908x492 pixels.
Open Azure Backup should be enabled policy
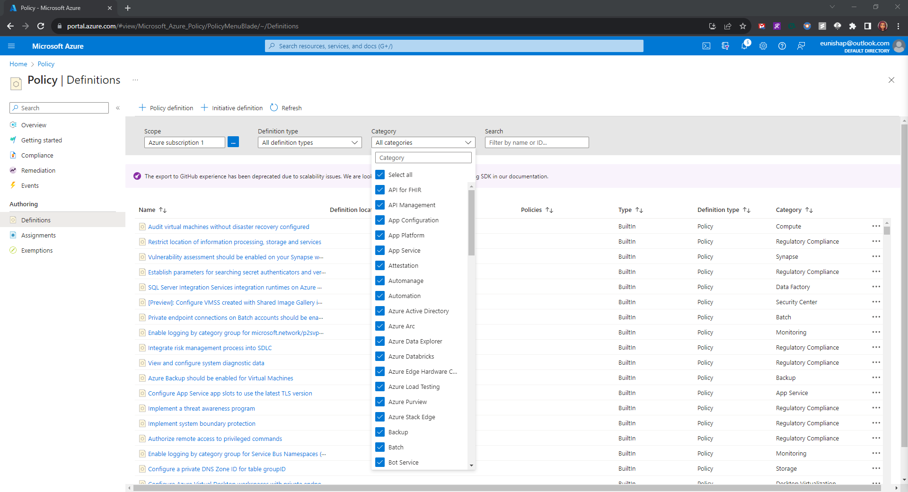pyautogui.click(x=220, y=378)
